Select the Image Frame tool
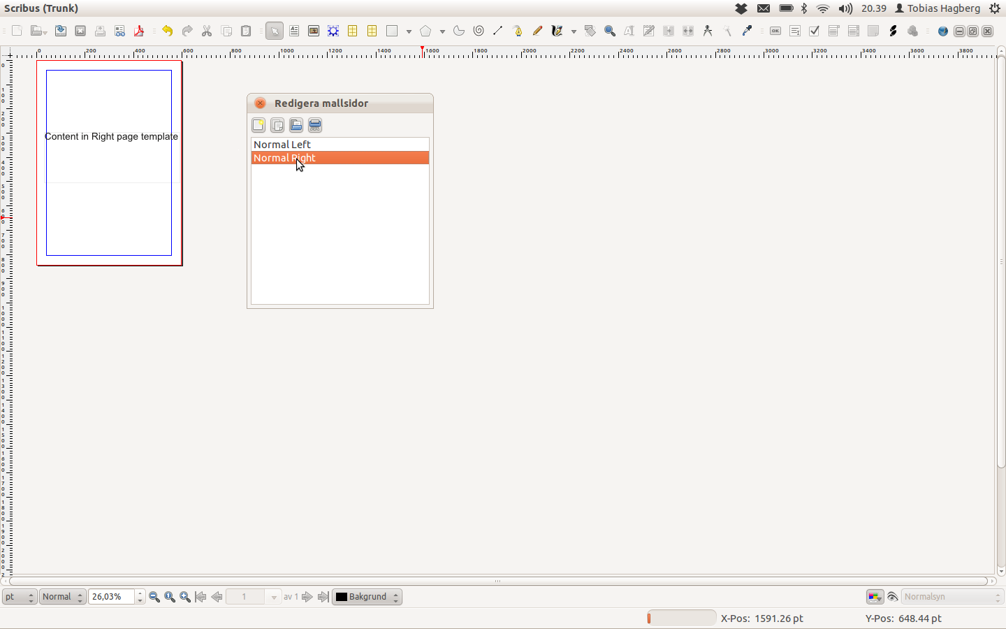Screen dimensions: 1006x629 [x=314, y=31]
